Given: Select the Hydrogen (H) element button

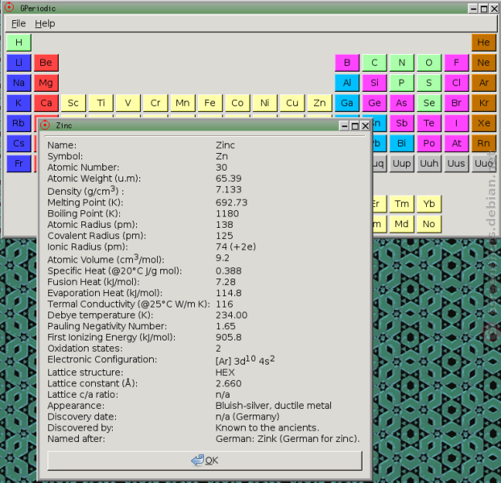Looking at the screenshot, I should (x=19, y=43).
